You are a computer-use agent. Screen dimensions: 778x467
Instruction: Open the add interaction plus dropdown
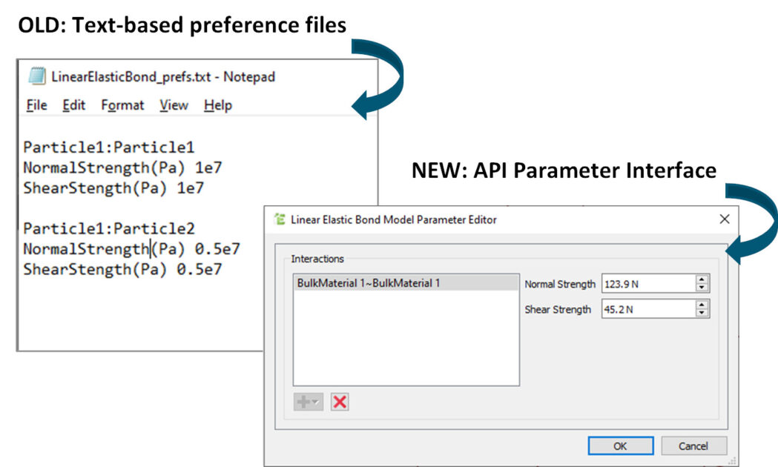[308, 402]
